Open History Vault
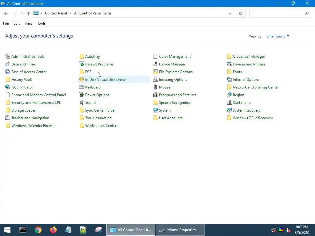 click(x=22, y=80)
